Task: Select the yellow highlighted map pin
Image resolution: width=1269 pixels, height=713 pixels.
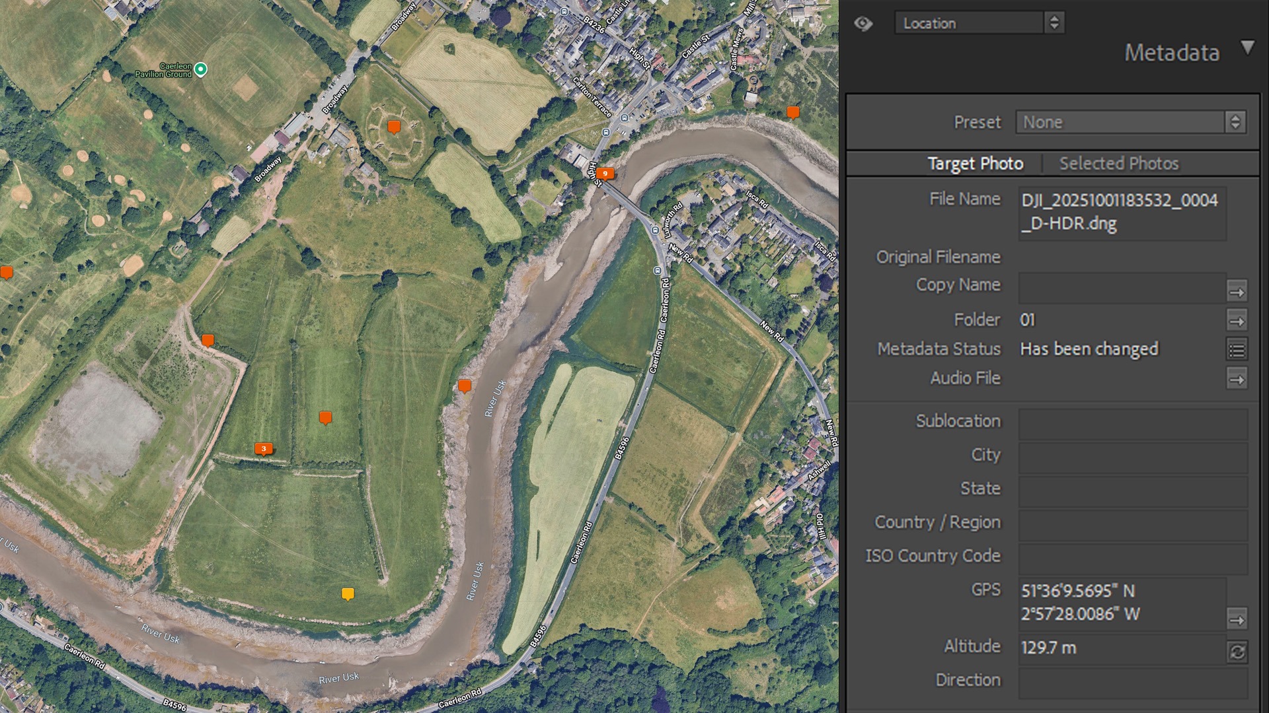Action: coord(348,594)
